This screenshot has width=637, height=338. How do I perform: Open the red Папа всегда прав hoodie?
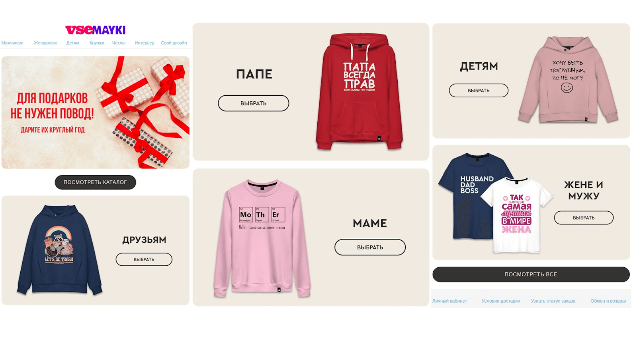coord(360,92)
